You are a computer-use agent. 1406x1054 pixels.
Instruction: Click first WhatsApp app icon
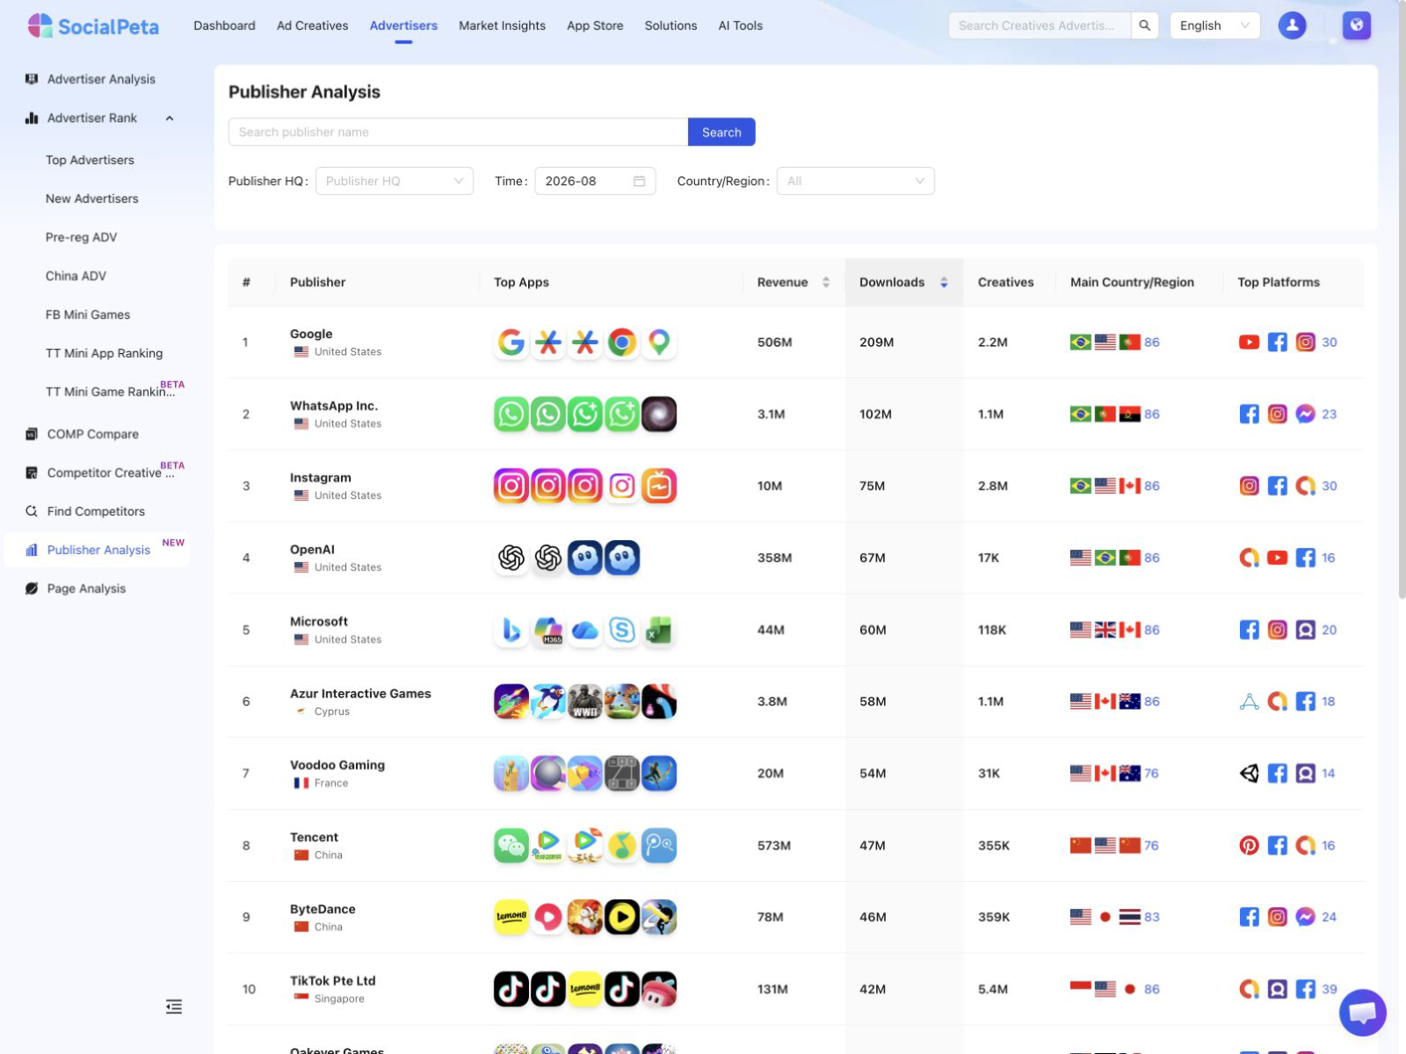511,415
